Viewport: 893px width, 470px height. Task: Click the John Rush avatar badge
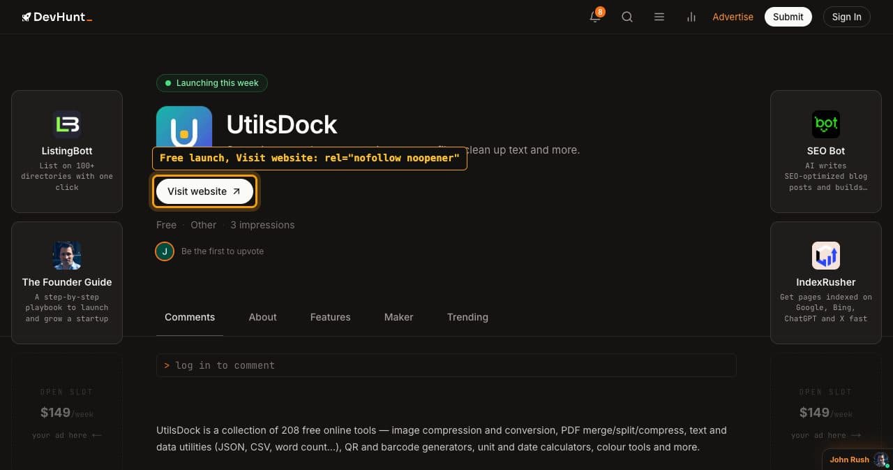(881, 460)
